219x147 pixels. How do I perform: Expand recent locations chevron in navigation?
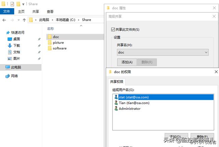tap(18, 20)
